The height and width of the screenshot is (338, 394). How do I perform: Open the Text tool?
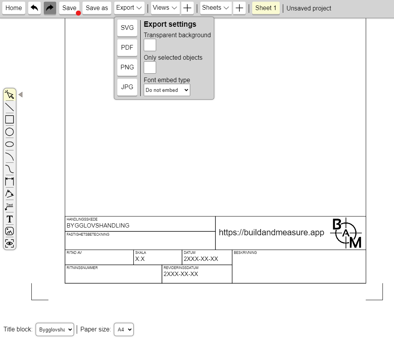10,219
